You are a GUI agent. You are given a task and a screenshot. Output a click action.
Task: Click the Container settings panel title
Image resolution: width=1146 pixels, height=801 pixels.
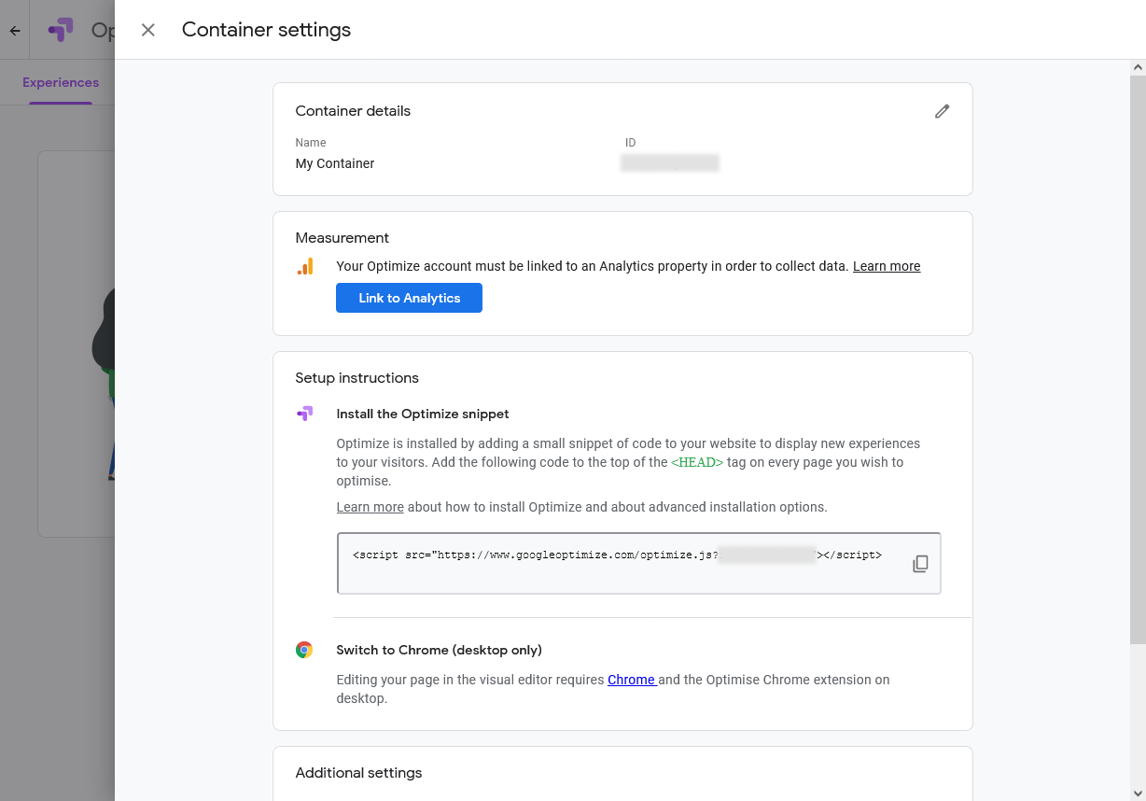coord(267,30)
